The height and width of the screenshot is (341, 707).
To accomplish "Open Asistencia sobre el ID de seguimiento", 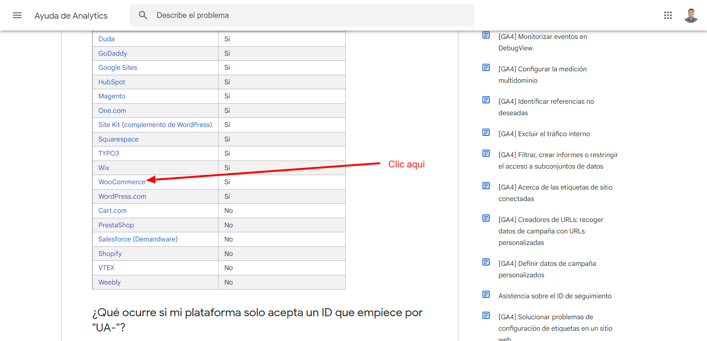I will 555,296.
